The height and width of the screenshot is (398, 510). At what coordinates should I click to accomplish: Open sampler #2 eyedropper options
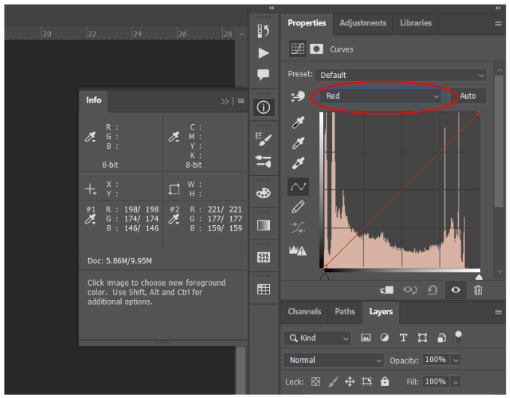tap(174, 219)
